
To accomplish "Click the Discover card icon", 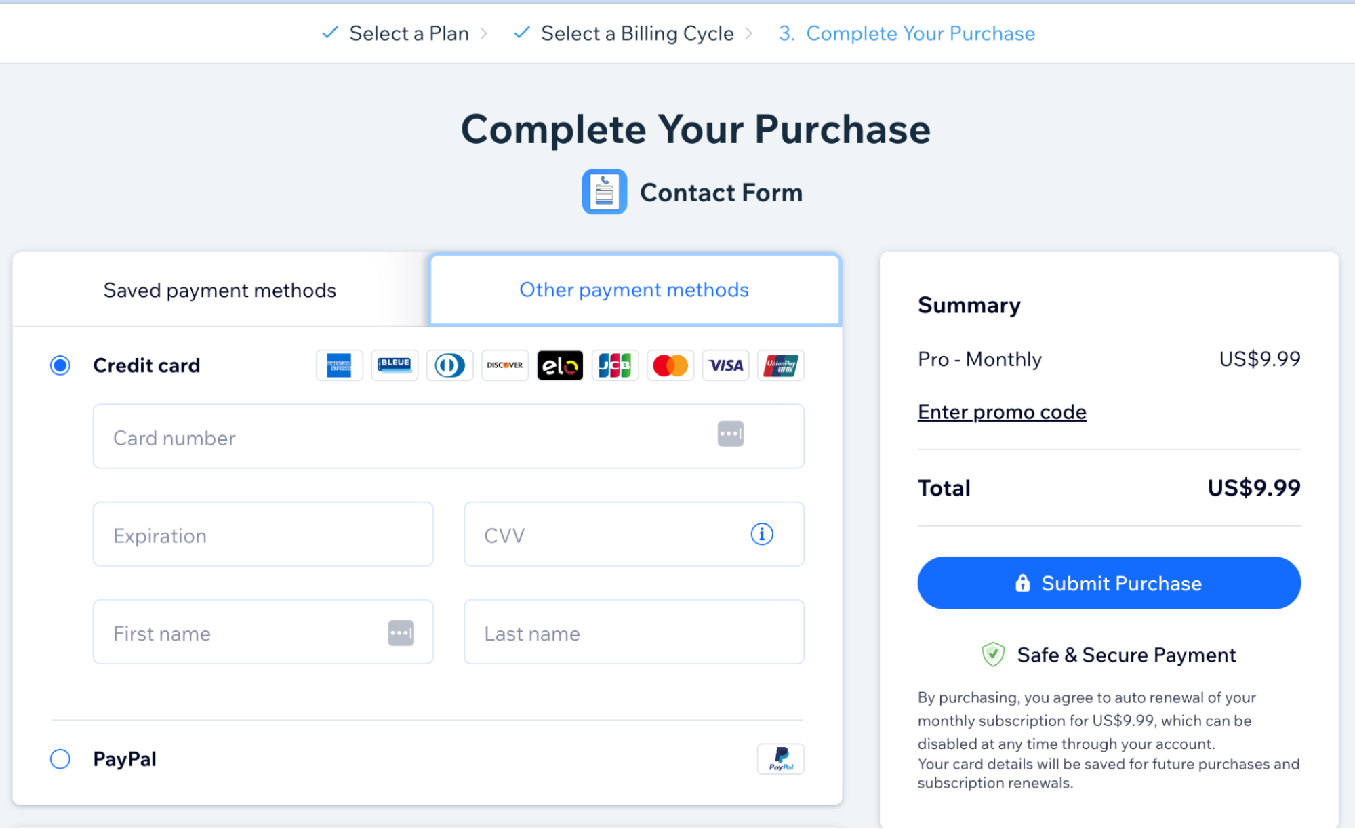I will pos(505,365).
